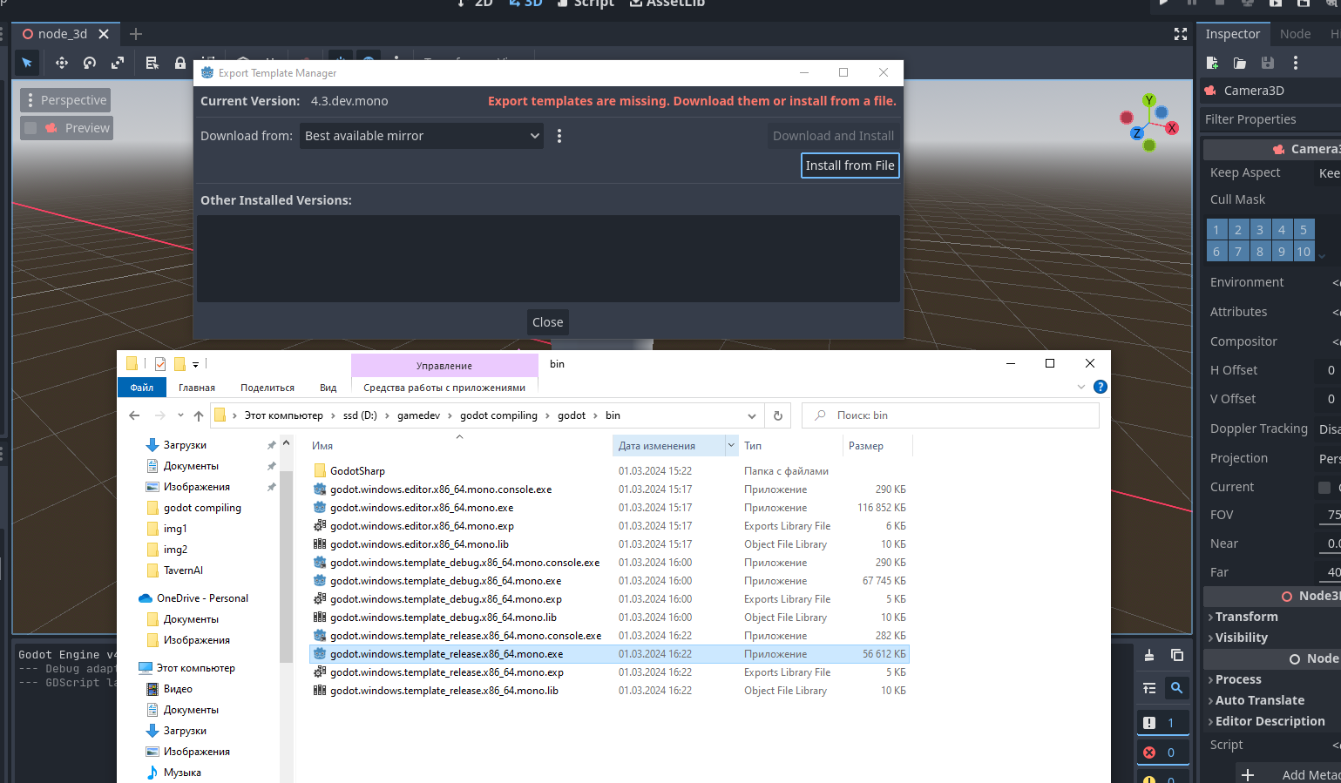Toggle cull mask layer 7
Viewport: 1341px width, 783px height.
tap(1238, 252)
